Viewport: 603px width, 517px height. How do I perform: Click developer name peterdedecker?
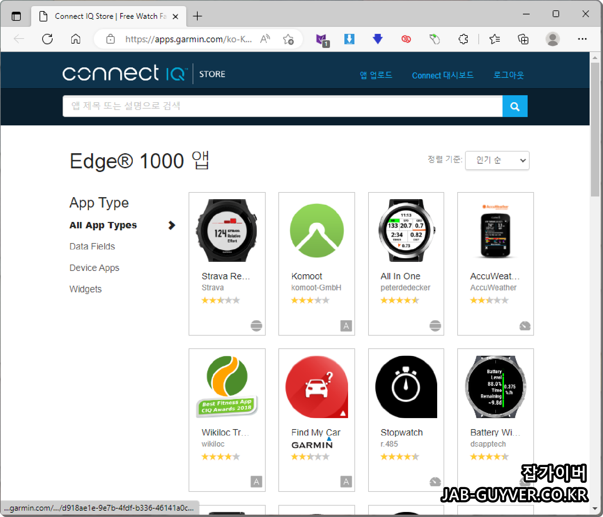coord(405,288)
